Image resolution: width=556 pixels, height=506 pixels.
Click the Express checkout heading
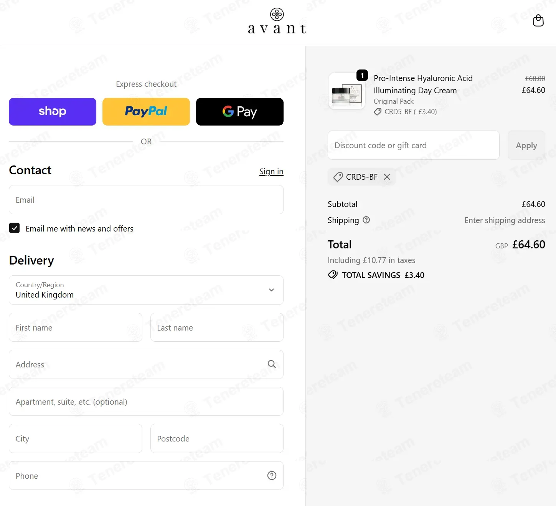pyautogui.click(x=146, y=84)
